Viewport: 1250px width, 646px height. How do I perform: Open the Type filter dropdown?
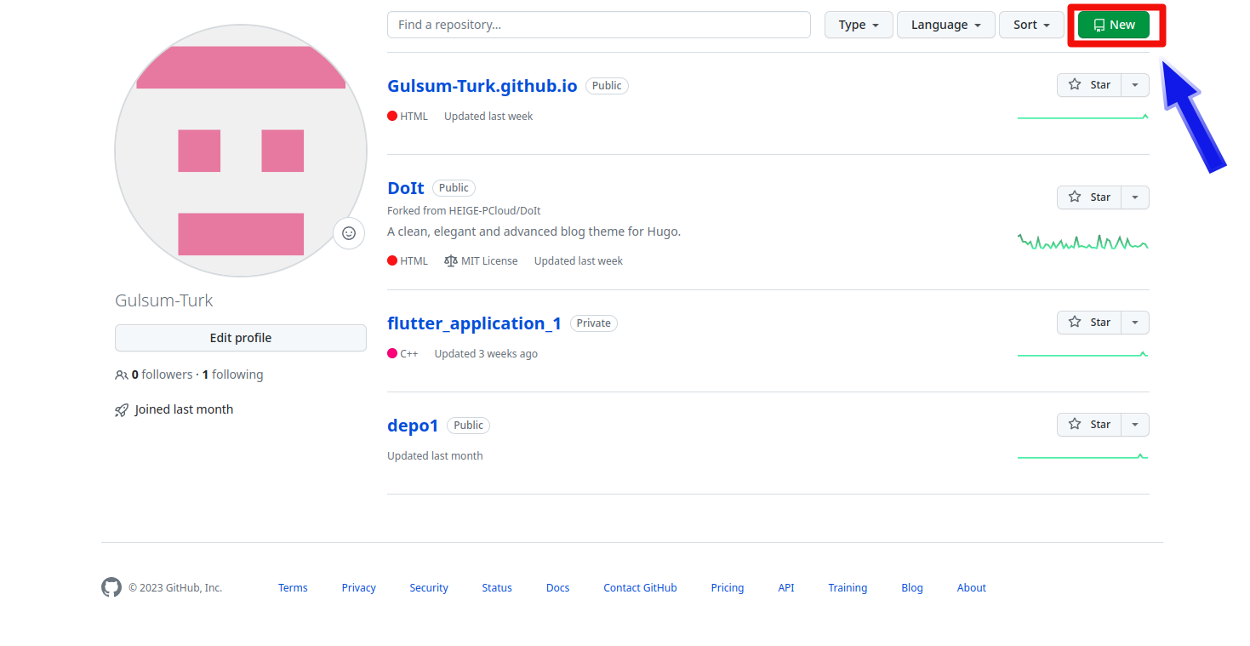tap(859, 25)
